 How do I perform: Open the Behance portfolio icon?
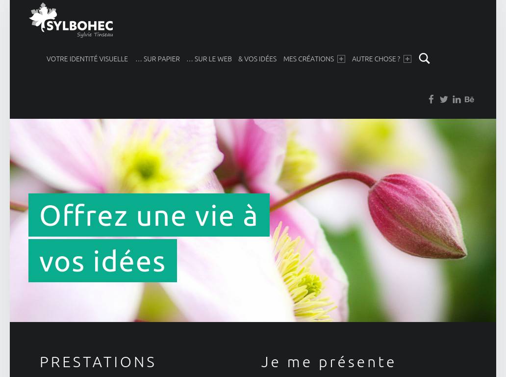click(469, 99)
